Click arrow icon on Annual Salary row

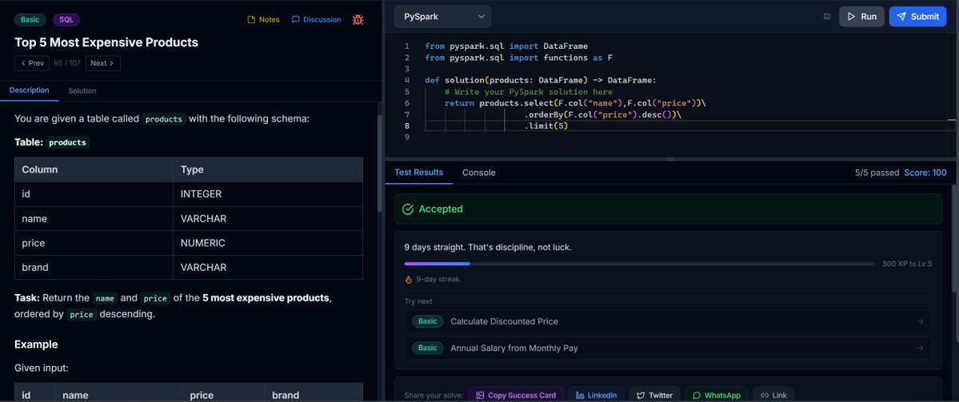[920, 348]
